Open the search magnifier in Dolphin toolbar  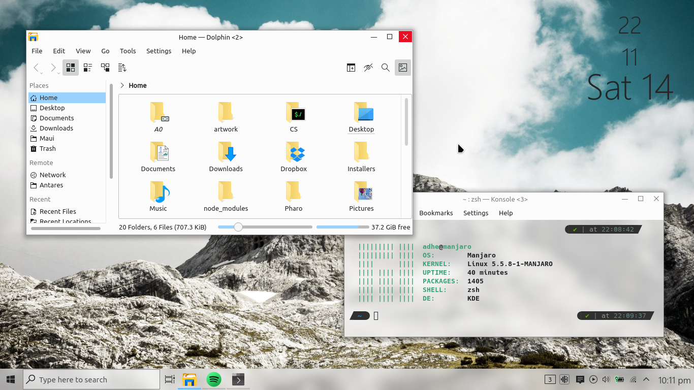point(386,68)
